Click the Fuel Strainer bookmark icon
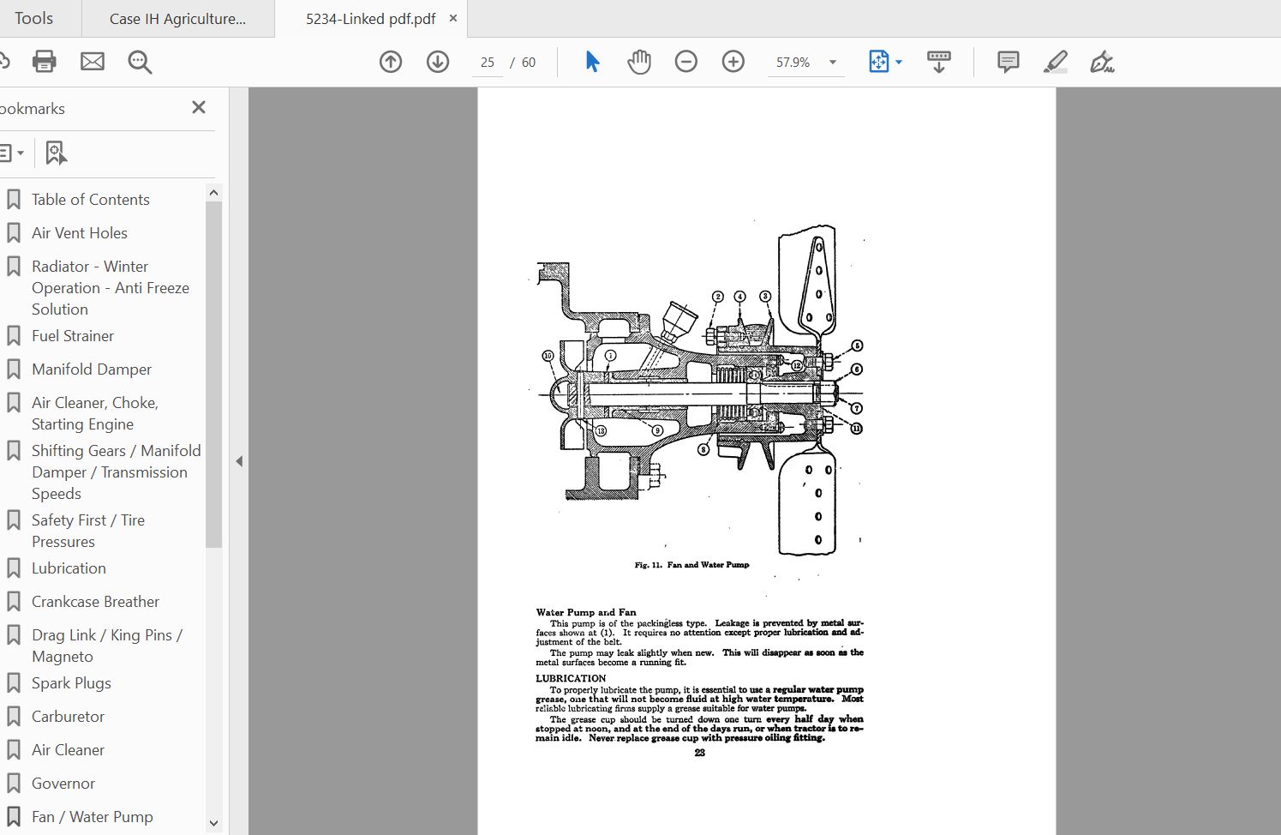 click(x=14, y=335)
